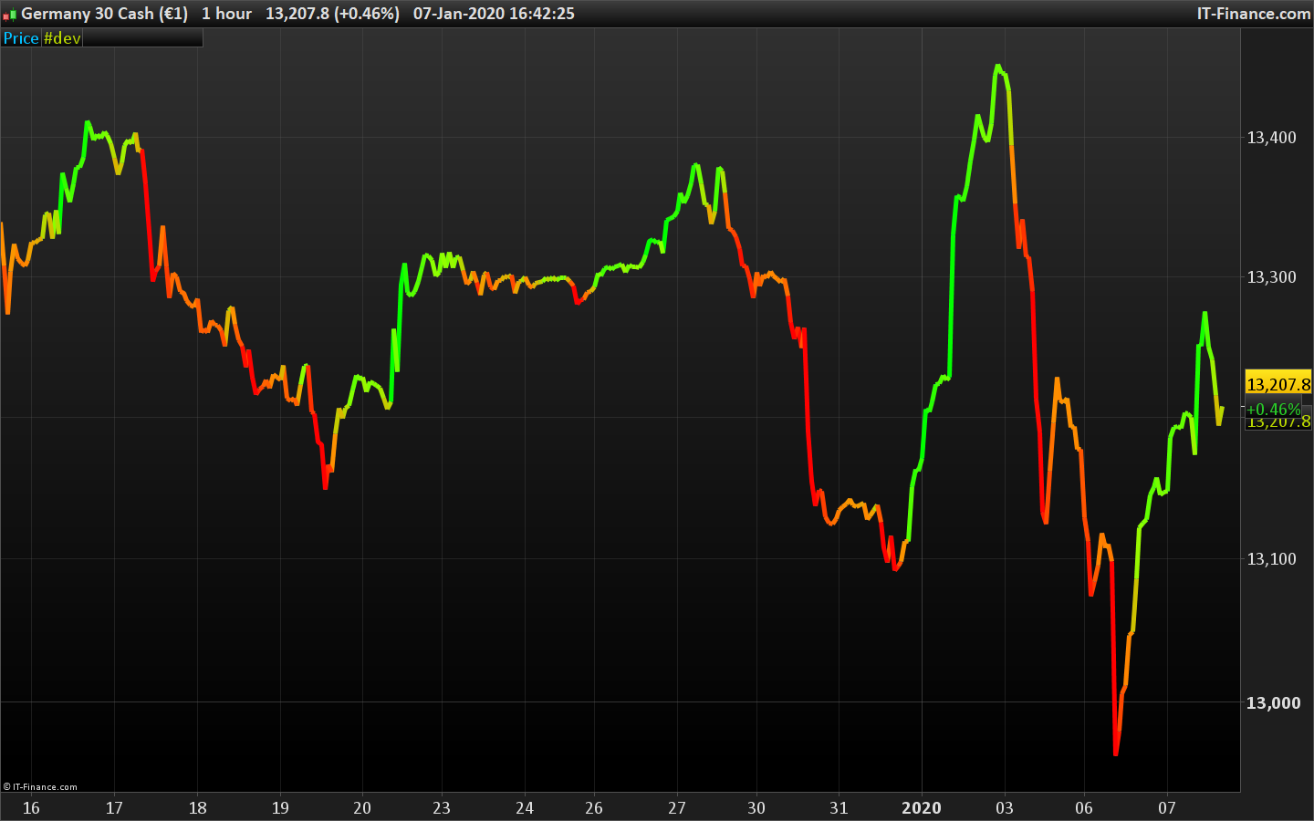Select the Price indicator label
The image size is (1314, 821).
pos(21,38)
